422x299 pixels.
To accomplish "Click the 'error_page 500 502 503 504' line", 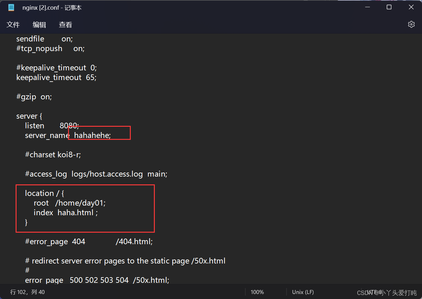I will click(x=97, y=280).
